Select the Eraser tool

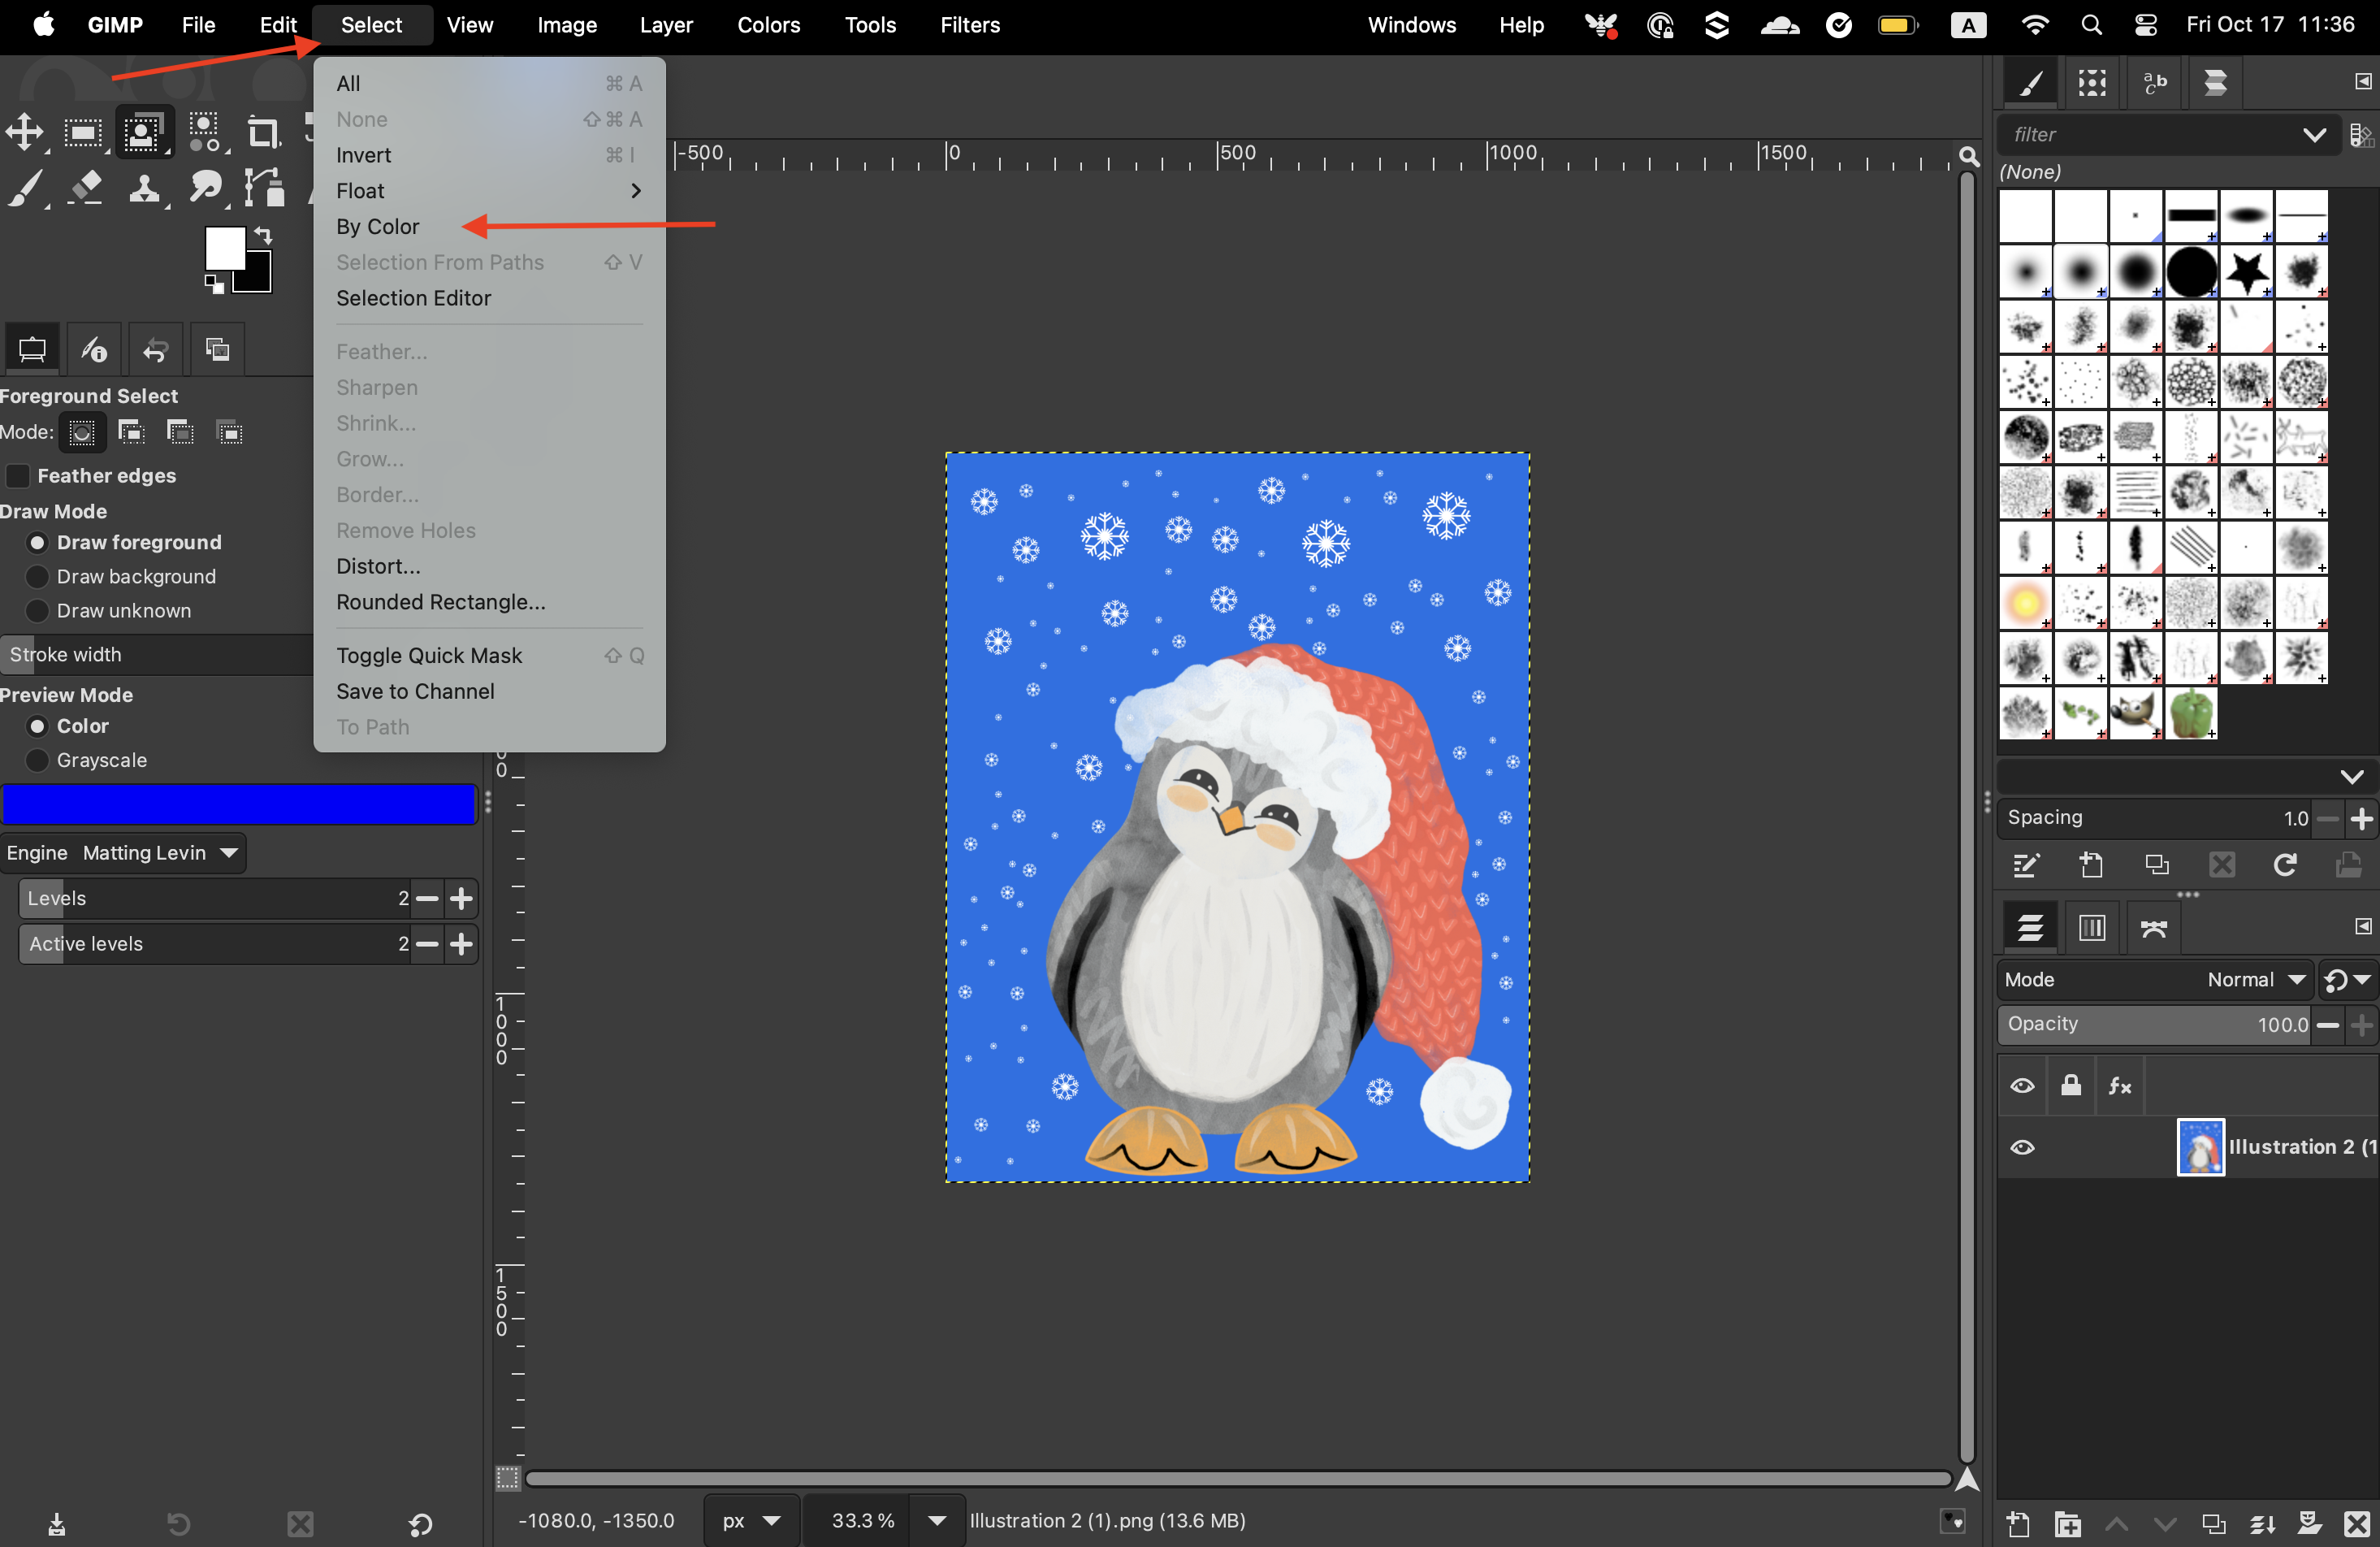pyautogui.click(x=86, y=188)
